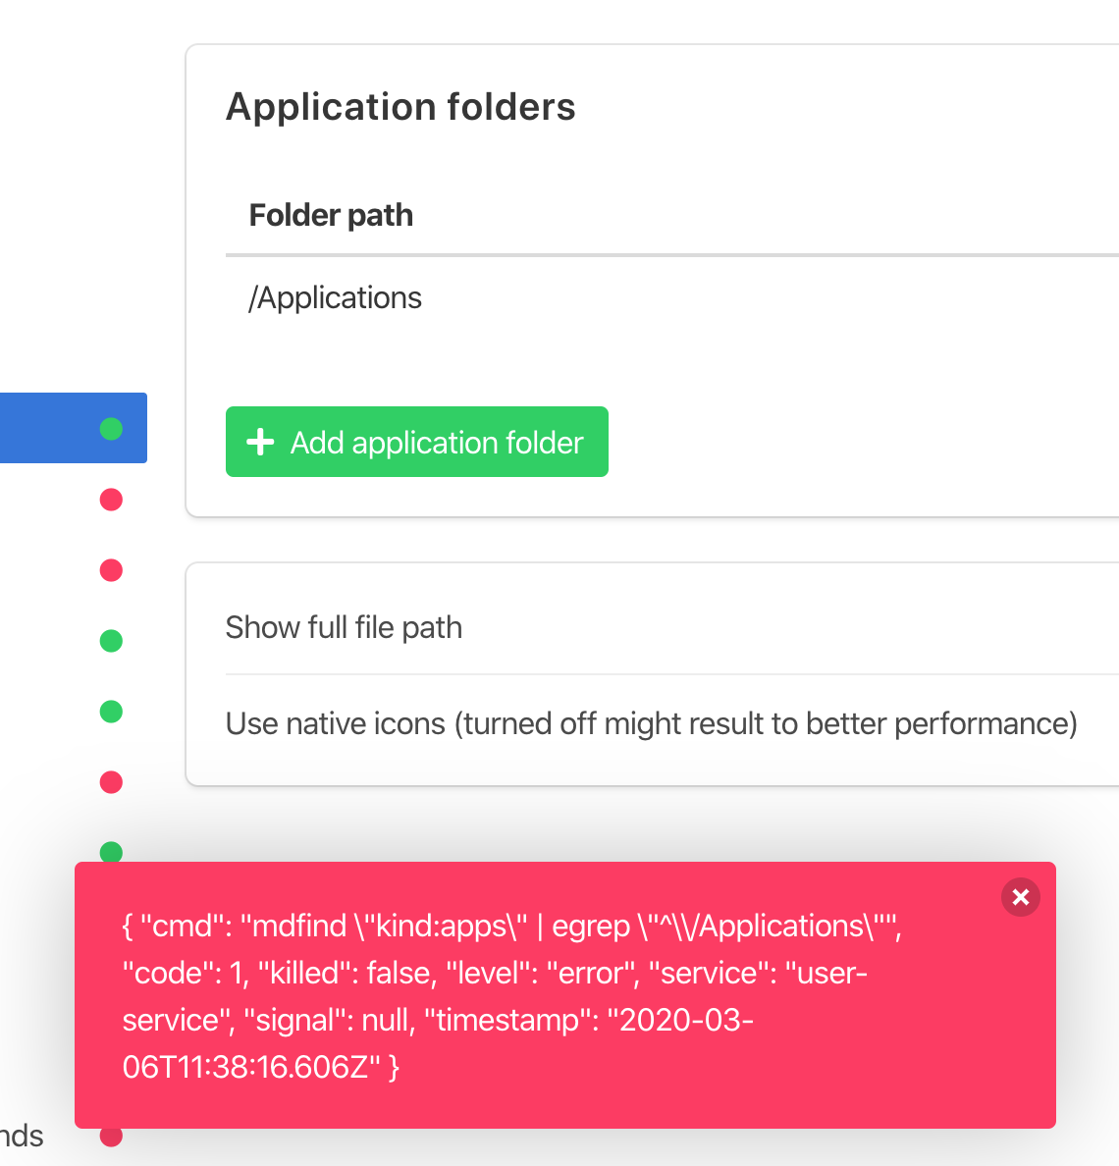Click the Application folders heading

point(400,106)
